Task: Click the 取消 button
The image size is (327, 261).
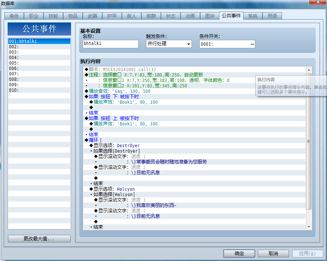Action: (273, 253)
